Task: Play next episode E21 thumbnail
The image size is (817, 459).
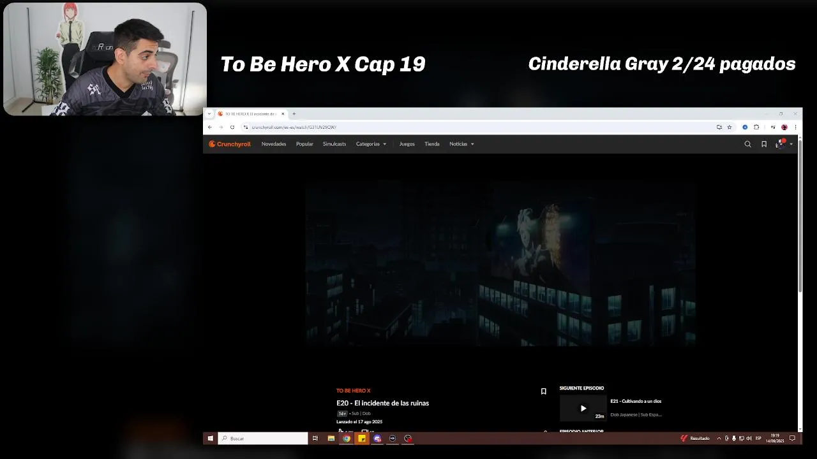Action: pos(583,408)
